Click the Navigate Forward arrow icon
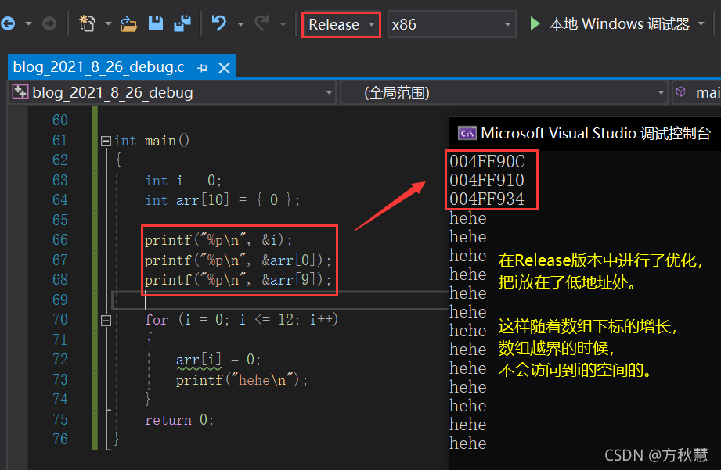This screenshot has width=721, height=470. [x=49, y=23]
